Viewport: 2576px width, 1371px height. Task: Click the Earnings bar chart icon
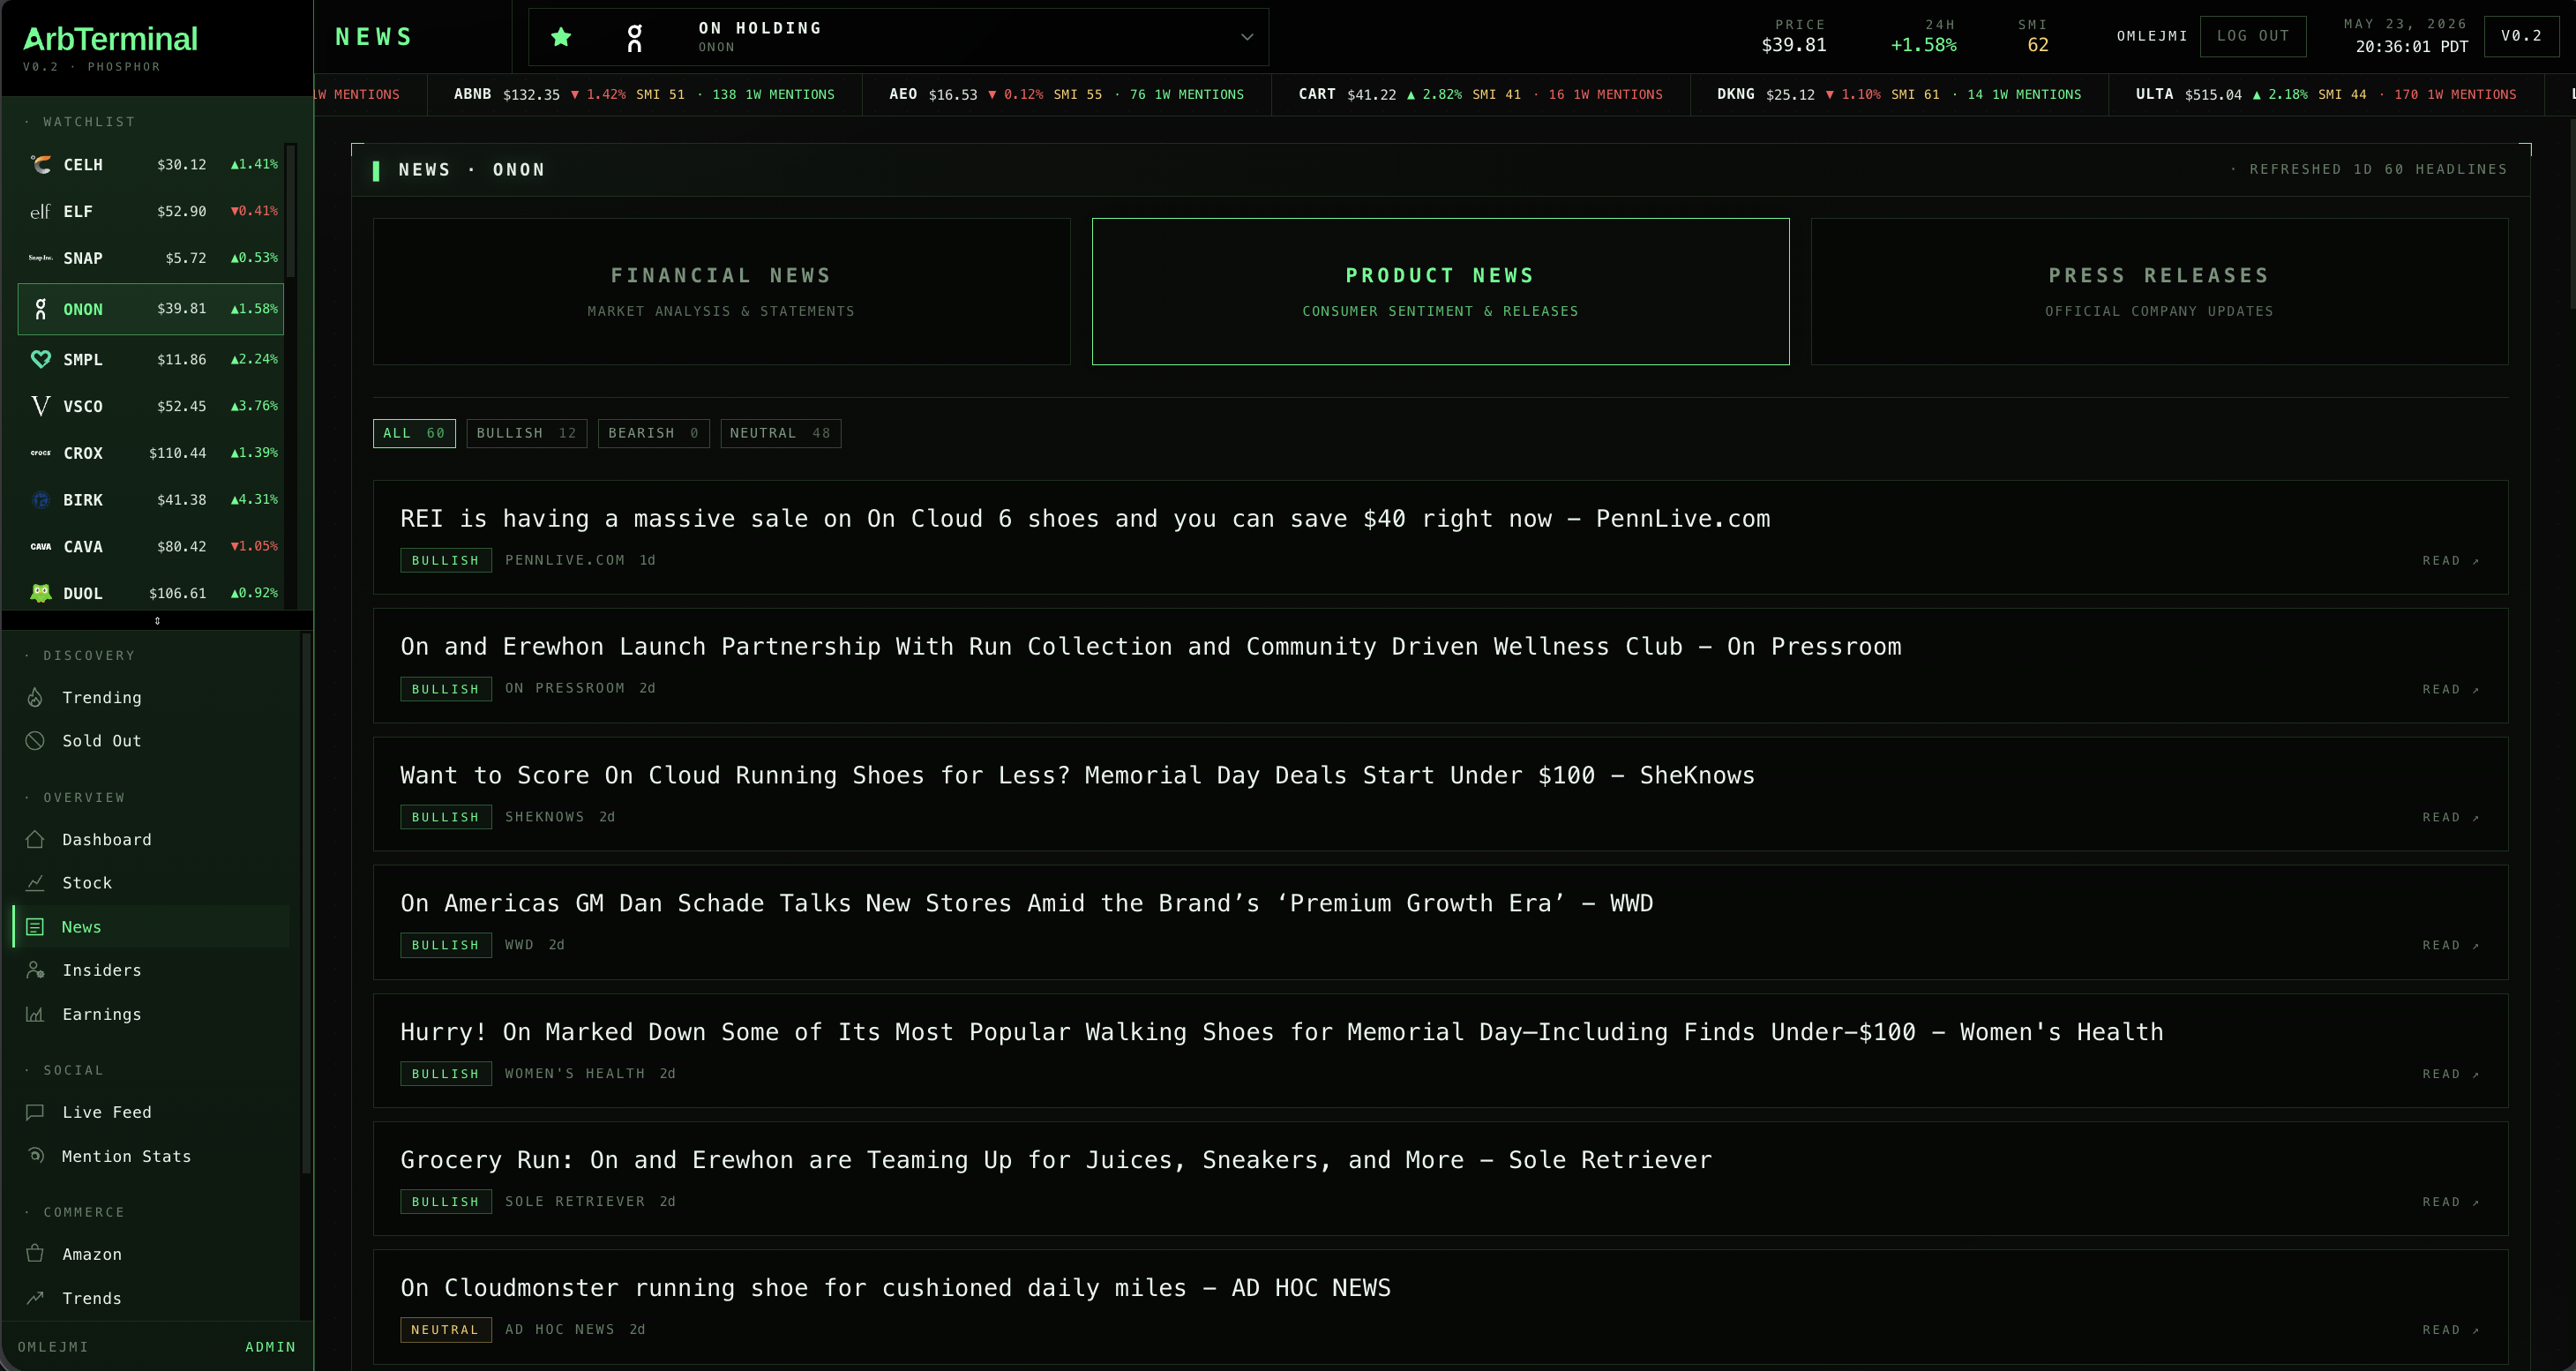35,1014
